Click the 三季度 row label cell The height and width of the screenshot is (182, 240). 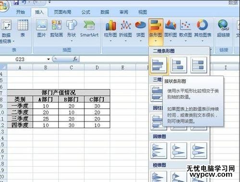(x=20, y=119)
